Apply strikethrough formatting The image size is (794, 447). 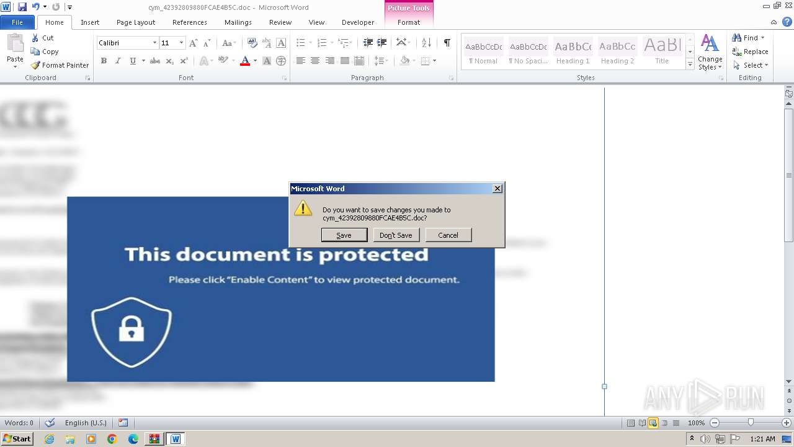point(155,61)
